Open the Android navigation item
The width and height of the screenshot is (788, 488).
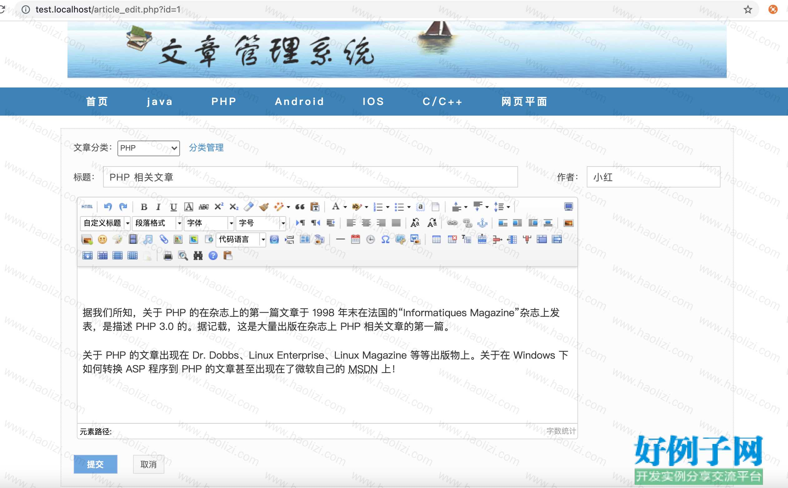299,102
